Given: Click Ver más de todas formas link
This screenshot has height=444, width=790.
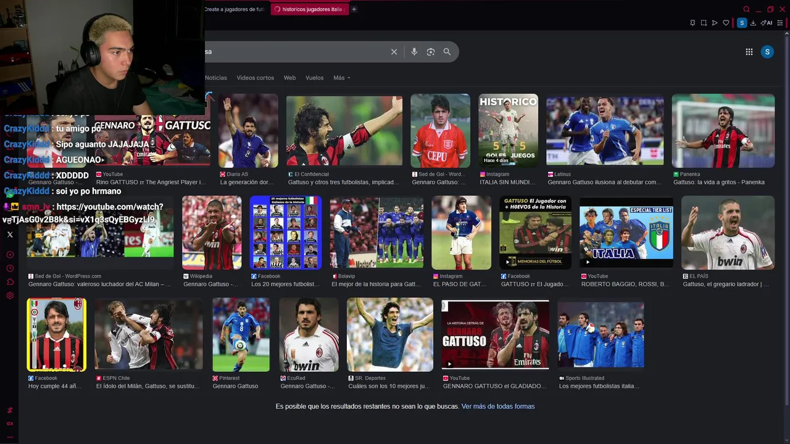Looking at the screenshot, I should click(x=498, y=406).
